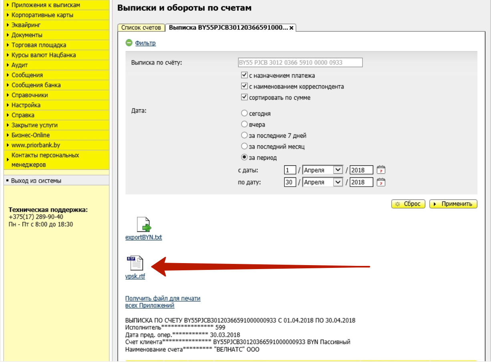Close the BY55PJCB statement tab
The width and height of the screenshot is (491, 362).
tap(292, 28)
